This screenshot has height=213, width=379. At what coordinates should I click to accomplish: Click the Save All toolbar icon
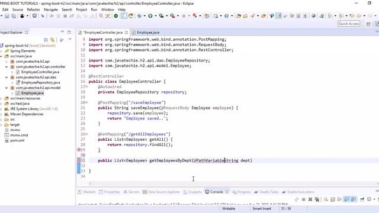pos(14,16)
